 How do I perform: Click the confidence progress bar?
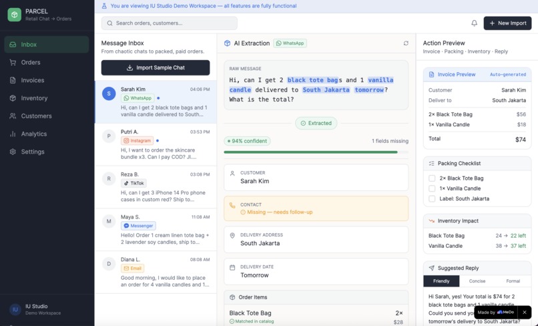point(316,152)
